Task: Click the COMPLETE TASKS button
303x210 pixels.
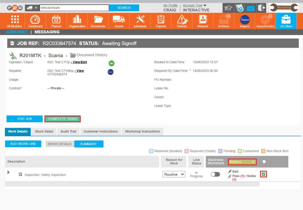Action: pos(62,118)
